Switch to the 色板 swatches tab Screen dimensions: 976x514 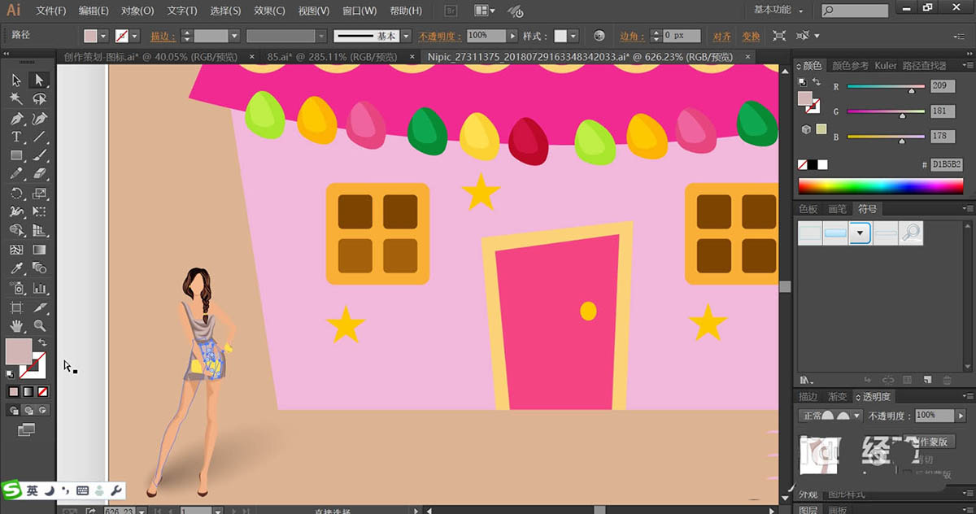(x=808, y=209)
